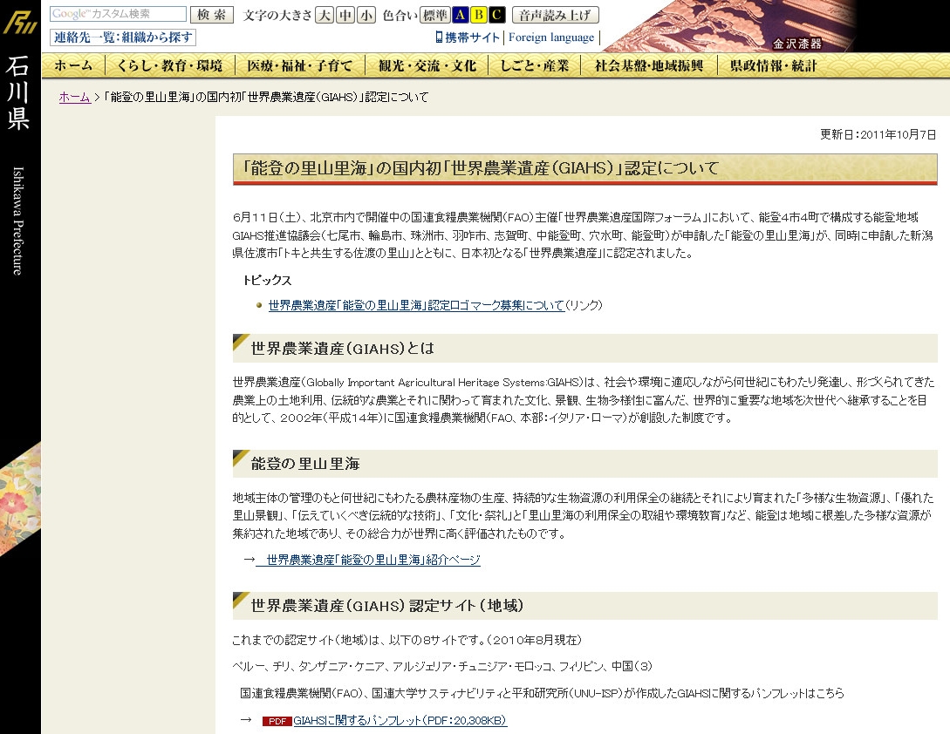Screen dimensions: 950x734
Task: Open the Foreign language page
Action: click(550, 37)
